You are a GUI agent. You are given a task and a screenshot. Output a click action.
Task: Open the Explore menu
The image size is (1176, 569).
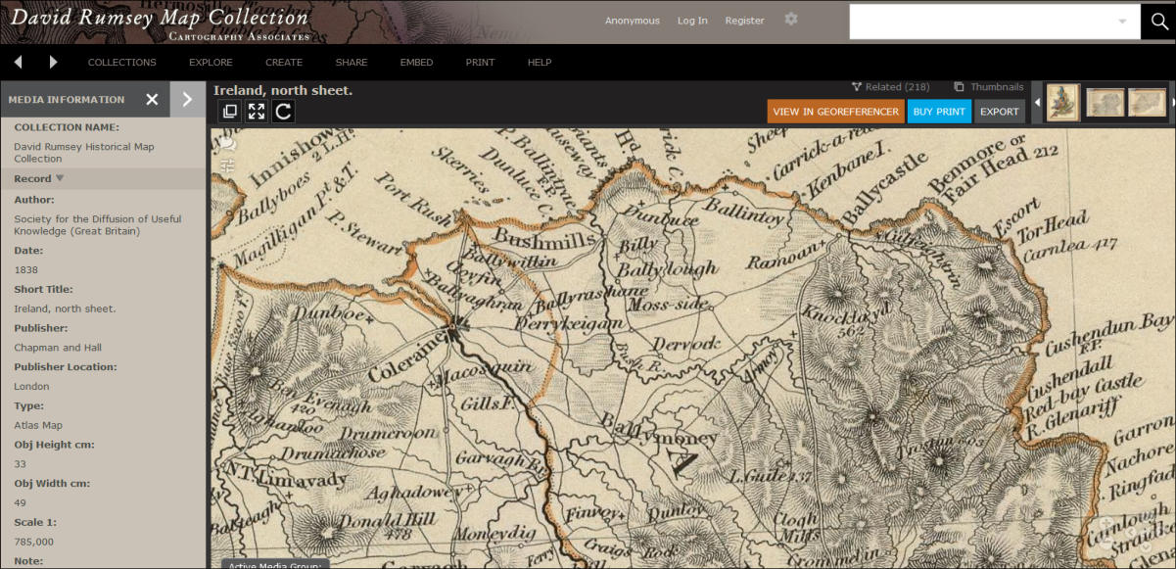pyautogui.click(x=211, y=63)
